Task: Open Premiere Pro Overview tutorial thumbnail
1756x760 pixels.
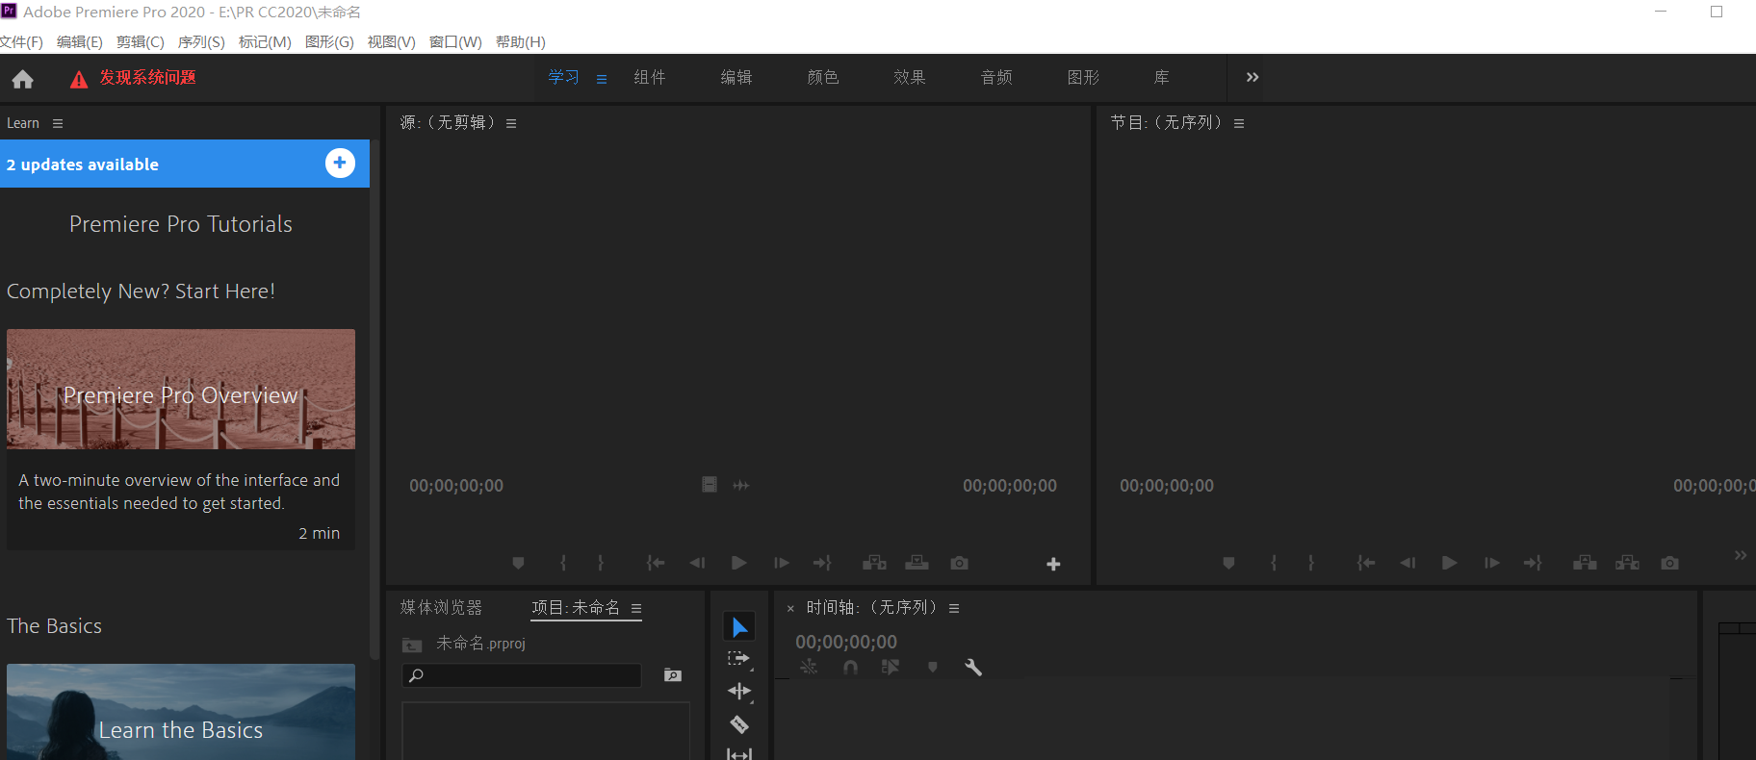Action: point(181,389)
